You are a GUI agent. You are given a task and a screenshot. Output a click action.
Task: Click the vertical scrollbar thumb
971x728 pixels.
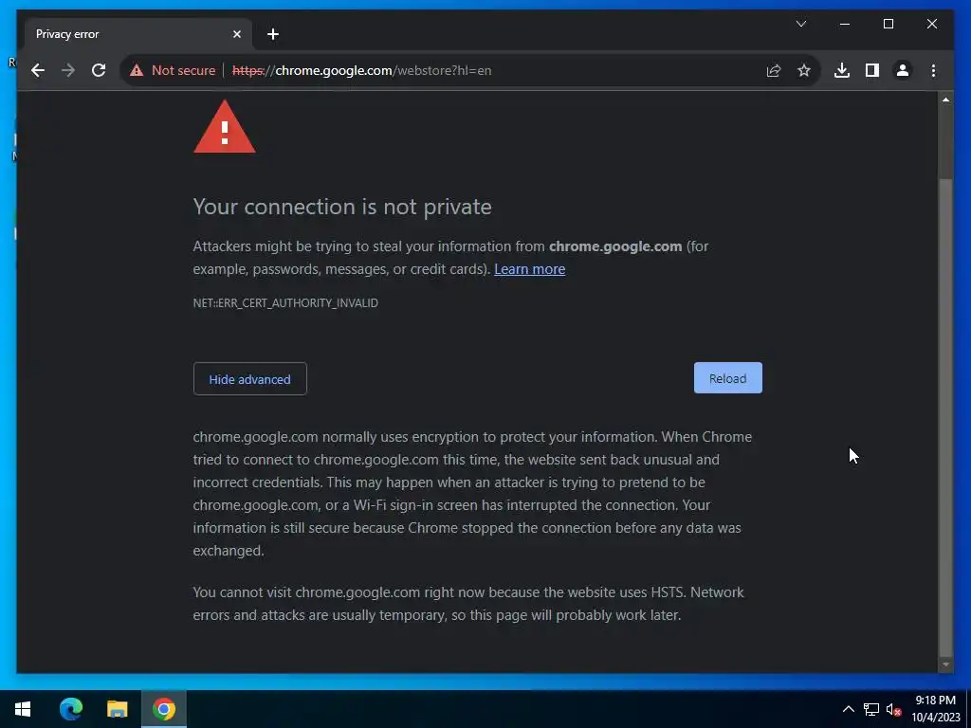click(945, 417)
